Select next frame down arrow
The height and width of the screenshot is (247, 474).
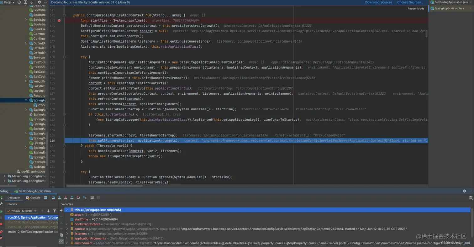(48, 211)
